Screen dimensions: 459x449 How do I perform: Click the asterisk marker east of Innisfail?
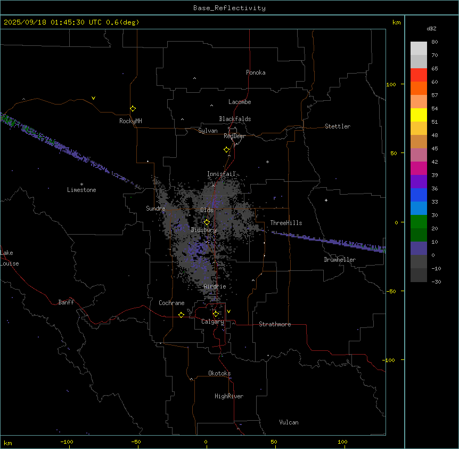(267, 162)
